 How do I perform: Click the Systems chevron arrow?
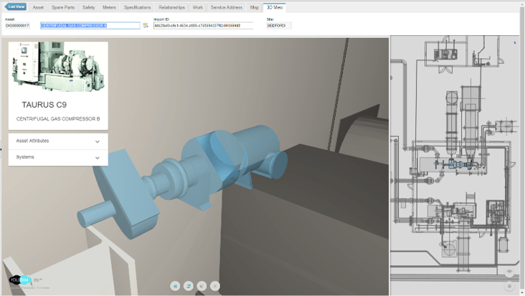coord(98,158)
